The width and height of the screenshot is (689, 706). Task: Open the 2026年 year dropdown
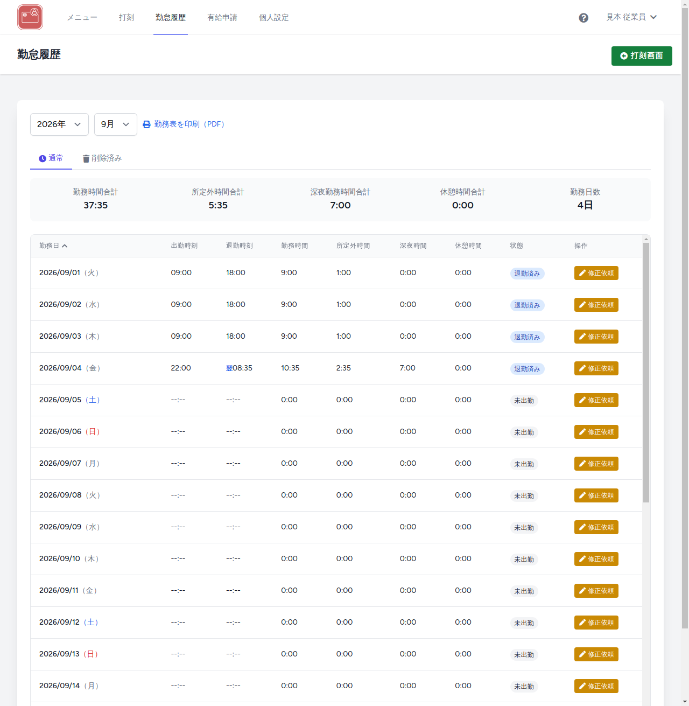[59, 124]
